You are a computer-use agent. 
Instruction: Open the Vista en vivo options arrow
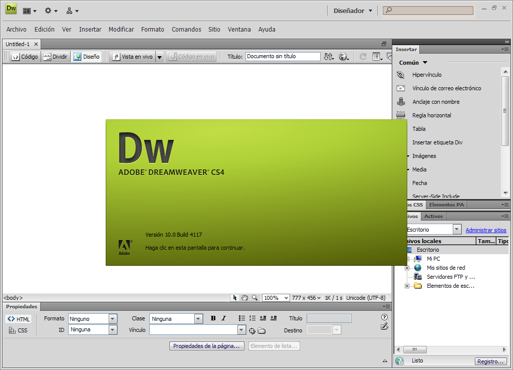click(159, 57)
